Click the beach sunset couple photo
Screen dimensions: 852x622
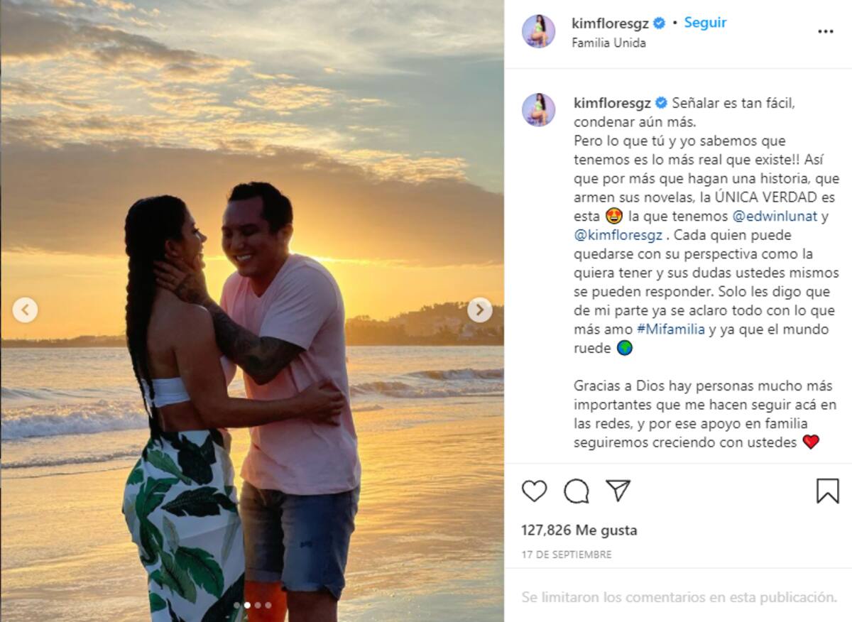click(x=252, y=311)
